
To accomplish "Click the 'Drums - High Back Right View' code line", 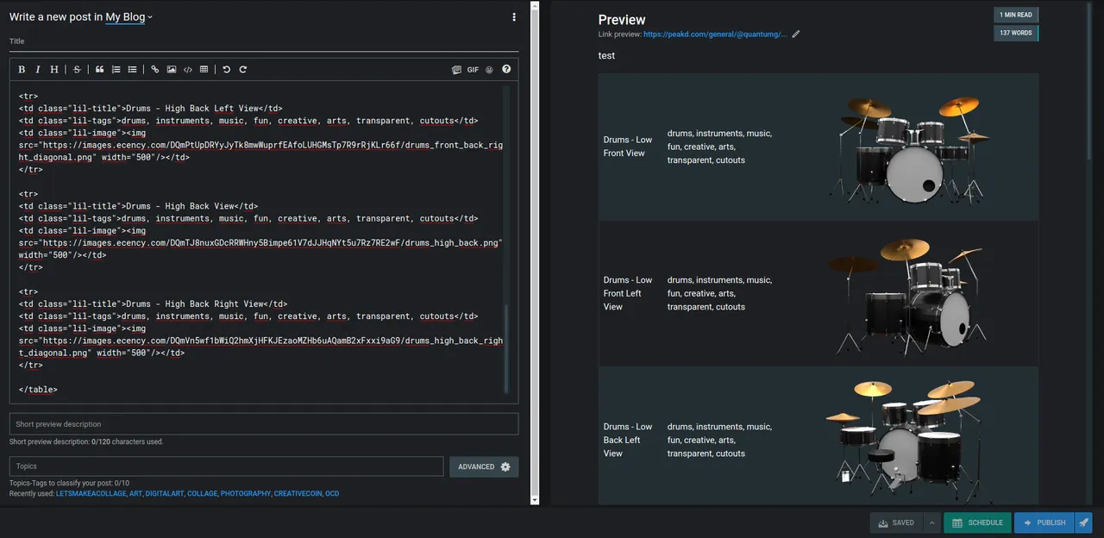I will click(153, 303).
